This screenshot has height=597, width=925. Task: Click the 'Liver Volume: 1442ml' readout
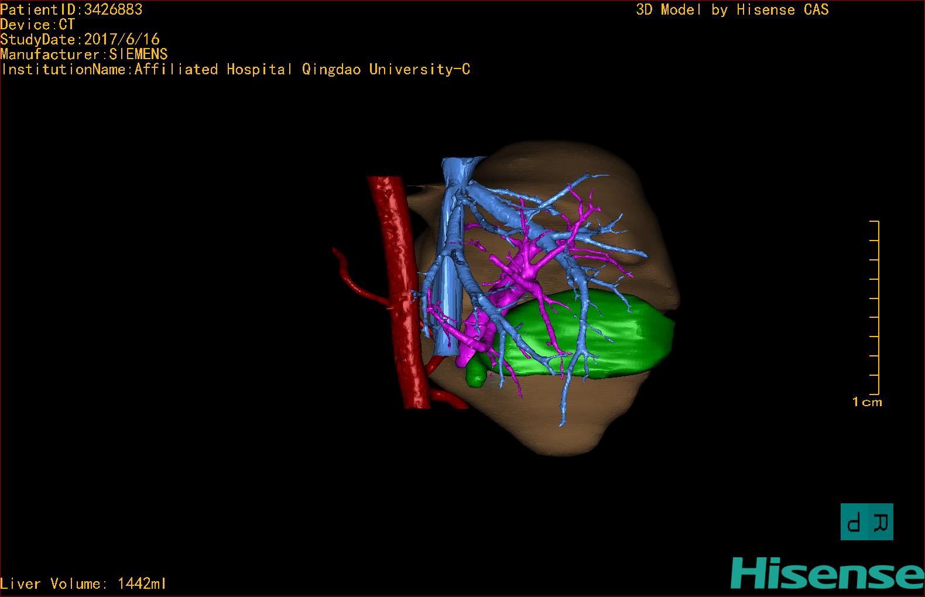tap(83, 584)
